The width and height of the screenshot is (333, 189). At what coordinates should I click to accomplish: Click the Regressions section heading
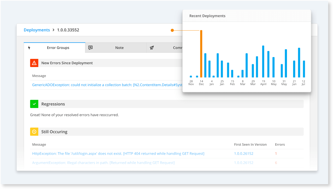(x=53, y=104)
